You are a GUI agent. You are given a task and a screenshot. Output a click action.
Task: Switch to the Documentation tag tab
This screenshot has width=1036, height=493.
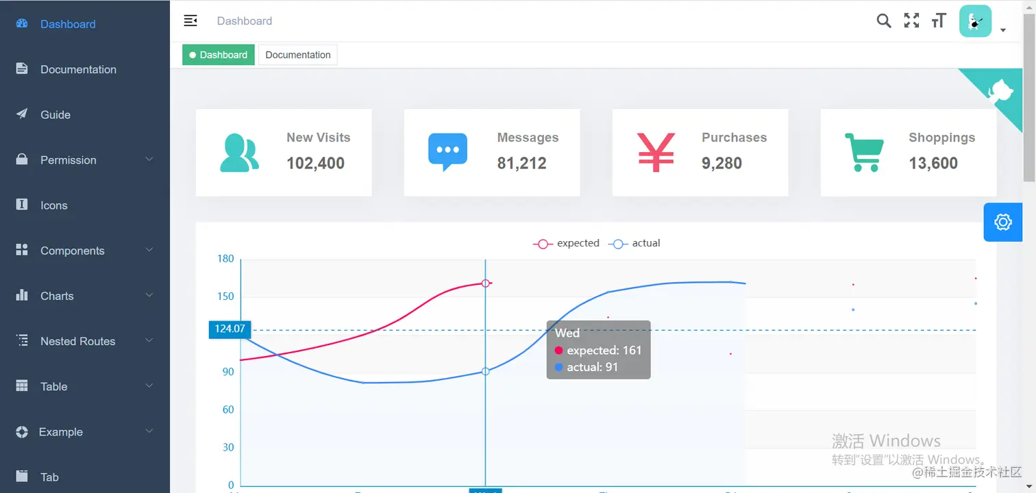pos(298,55)
